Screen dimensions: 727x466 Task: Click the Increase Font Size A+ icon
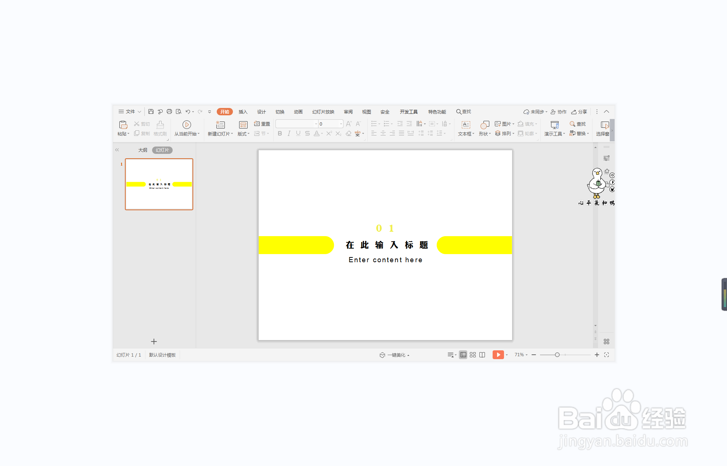tap(349, 124)
